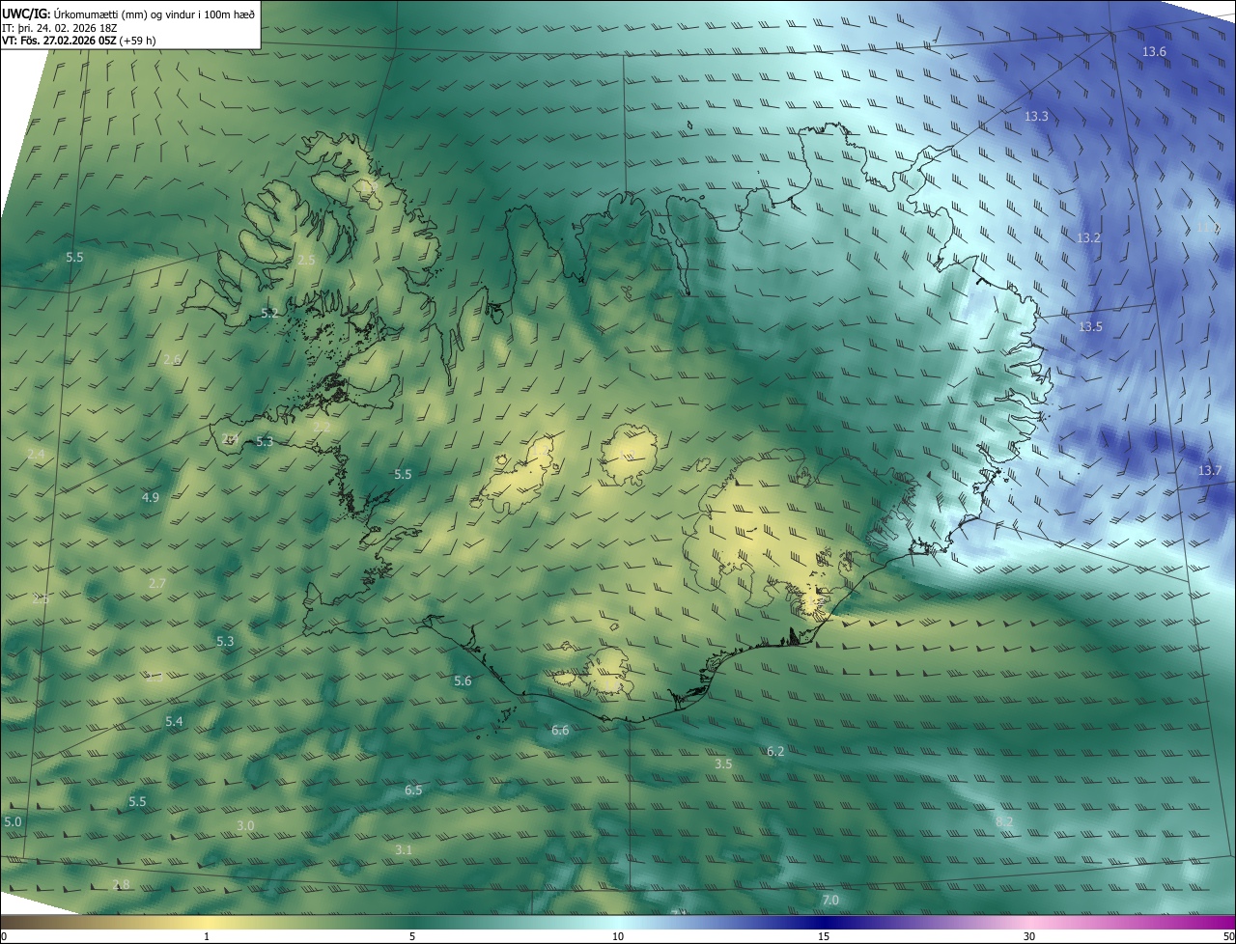The image size is (1236, 944).
Task: Click the 6.2 value label
Action: click(x=775, y=751)
